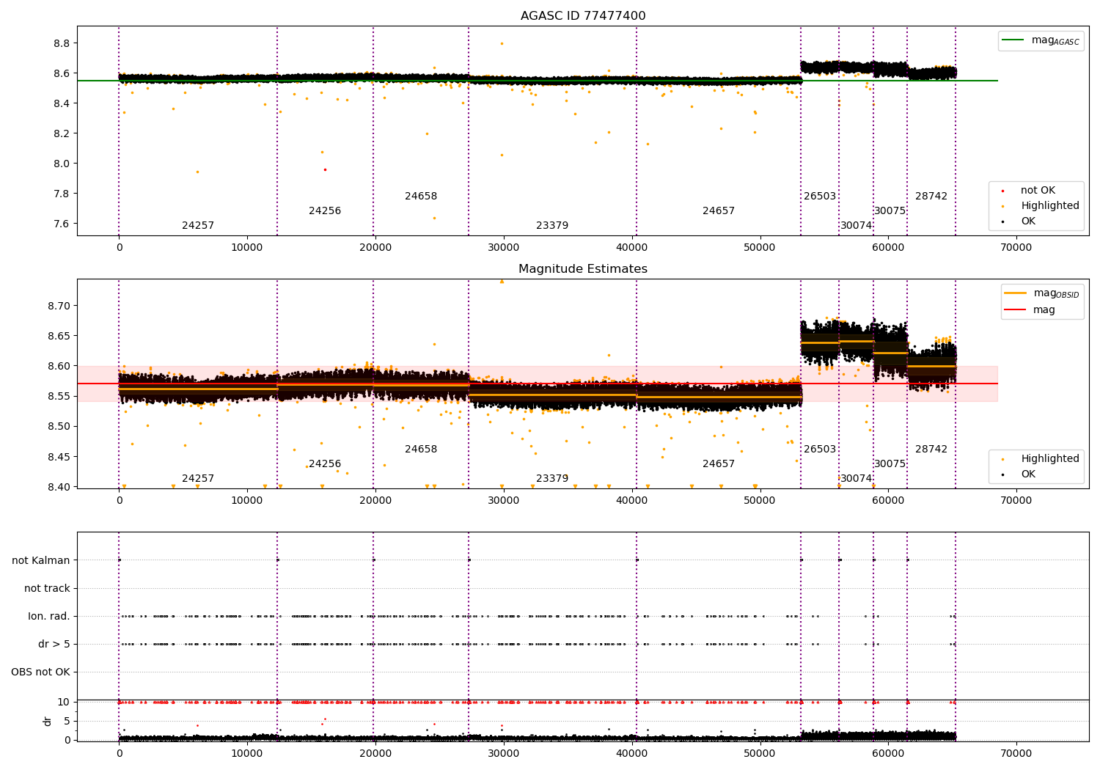Click the 8.8 y-axis tick label
The height and width of the screenshot is (770, 1100).
(62, 44)
